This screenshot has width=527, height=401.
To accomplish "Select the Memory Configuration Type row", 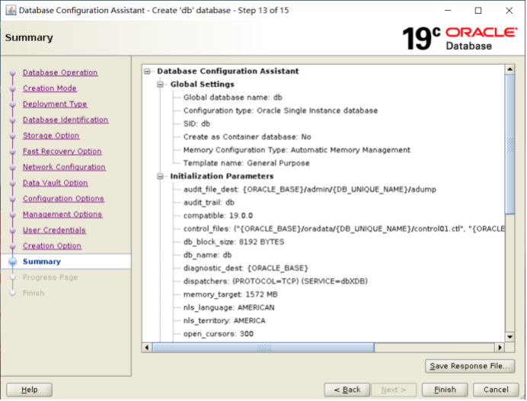I will [x=297, y=150].
